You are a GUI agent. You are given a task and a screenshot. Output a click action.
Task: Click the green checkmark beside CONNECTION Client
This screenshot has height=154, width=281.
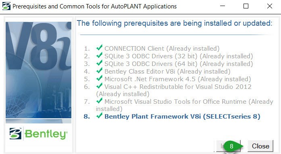99,48
